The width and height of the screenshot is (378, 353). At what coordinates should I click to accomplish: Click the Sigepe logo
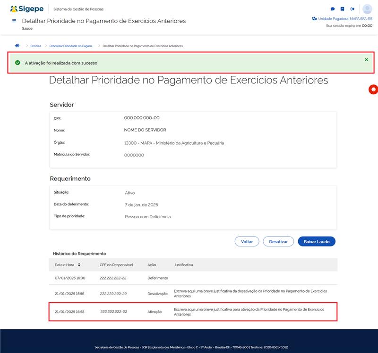pyautogui.click(x=26, y=8)
